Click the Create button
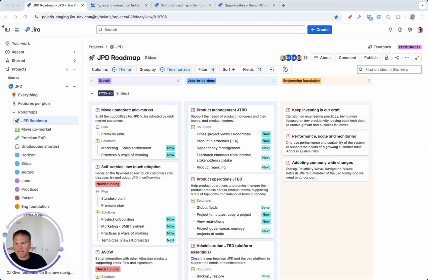The image size is (428, 280). pyautogui.click(x=319, y=29)
